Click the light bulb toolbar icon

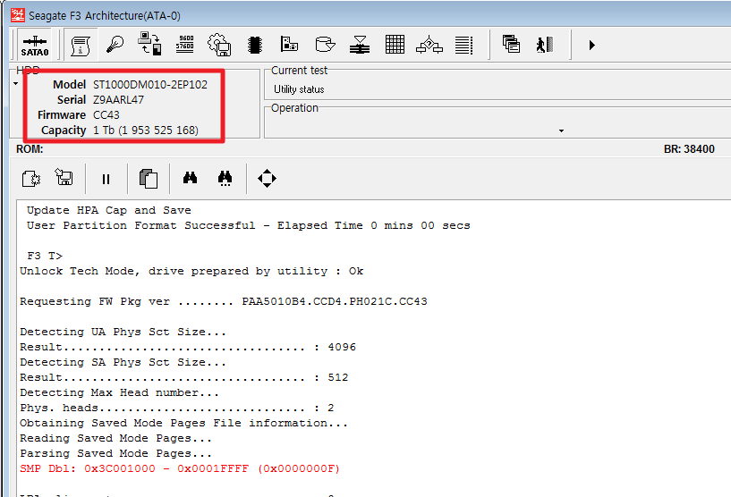coord(115,45)
